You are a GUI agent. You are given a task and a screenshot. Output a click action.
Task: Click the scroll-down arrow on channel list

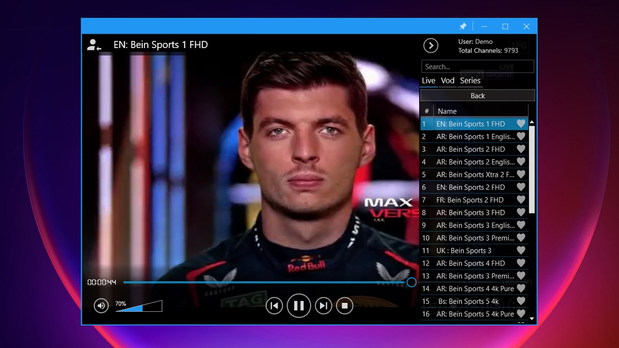pyautogui.click(x=532, y=319)
